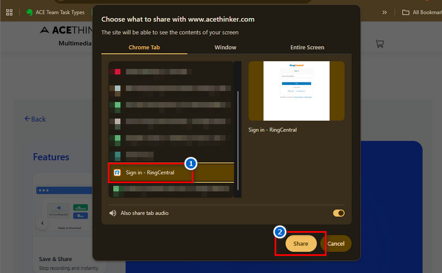Click the Features heading text
The image size is (442, 273).
coord(51,157)
